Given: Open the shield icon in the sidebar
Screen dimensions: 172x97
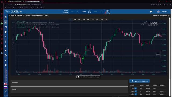Looking at the screenshot, I should (6, 32).
